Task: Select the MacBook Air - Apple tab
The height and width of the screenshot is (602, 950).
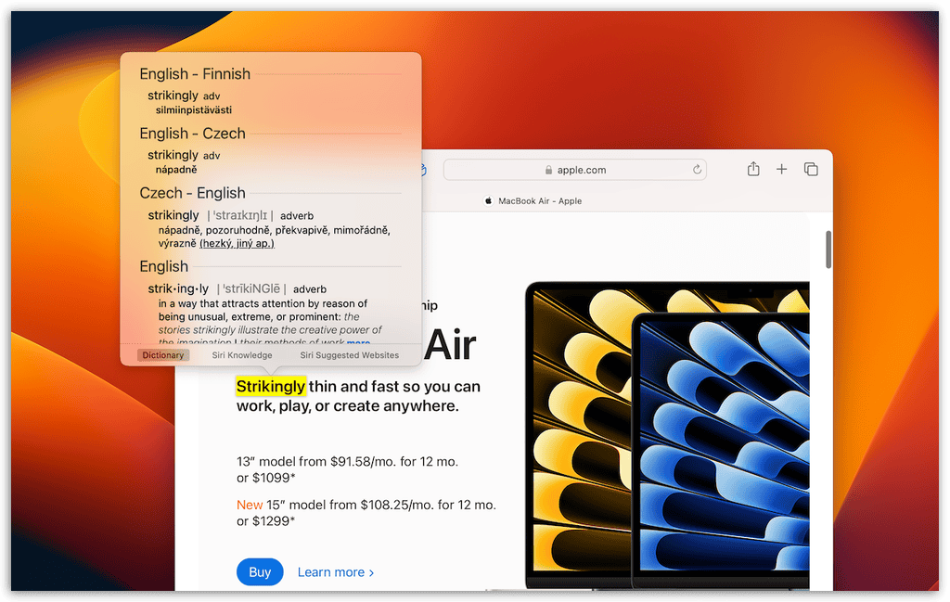Action: [533, 201]
